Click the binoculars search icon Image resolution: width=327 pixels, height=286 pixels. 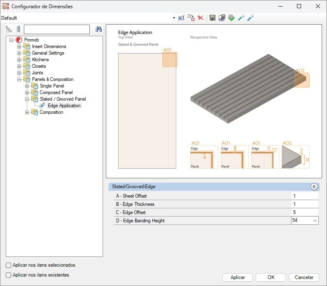pos(98,29)
